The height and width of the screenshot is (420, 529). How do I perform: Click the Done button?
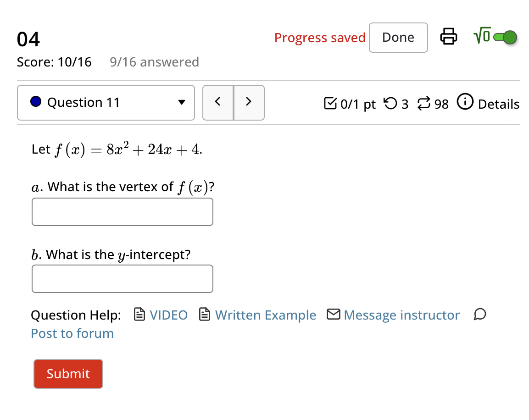coord(398,38)
